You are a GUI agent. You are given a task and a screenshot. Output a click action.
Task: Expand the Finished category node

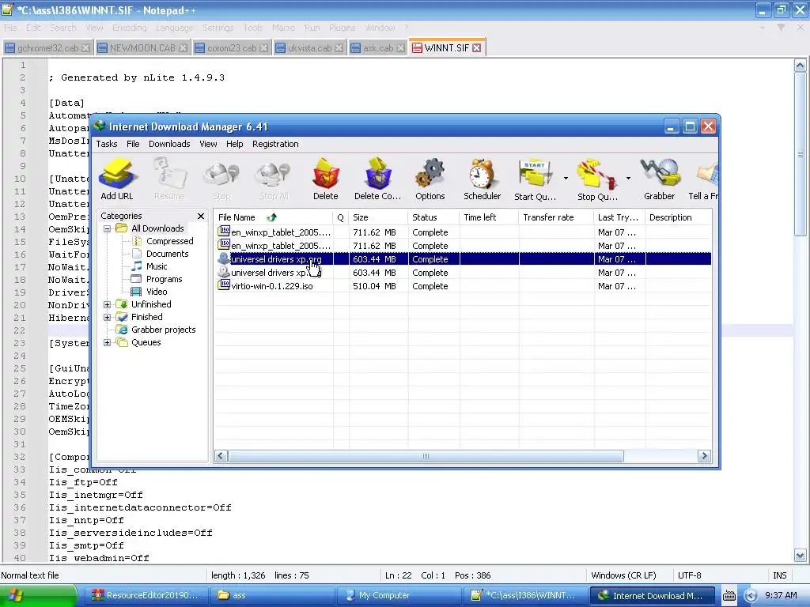click(107, 317)
